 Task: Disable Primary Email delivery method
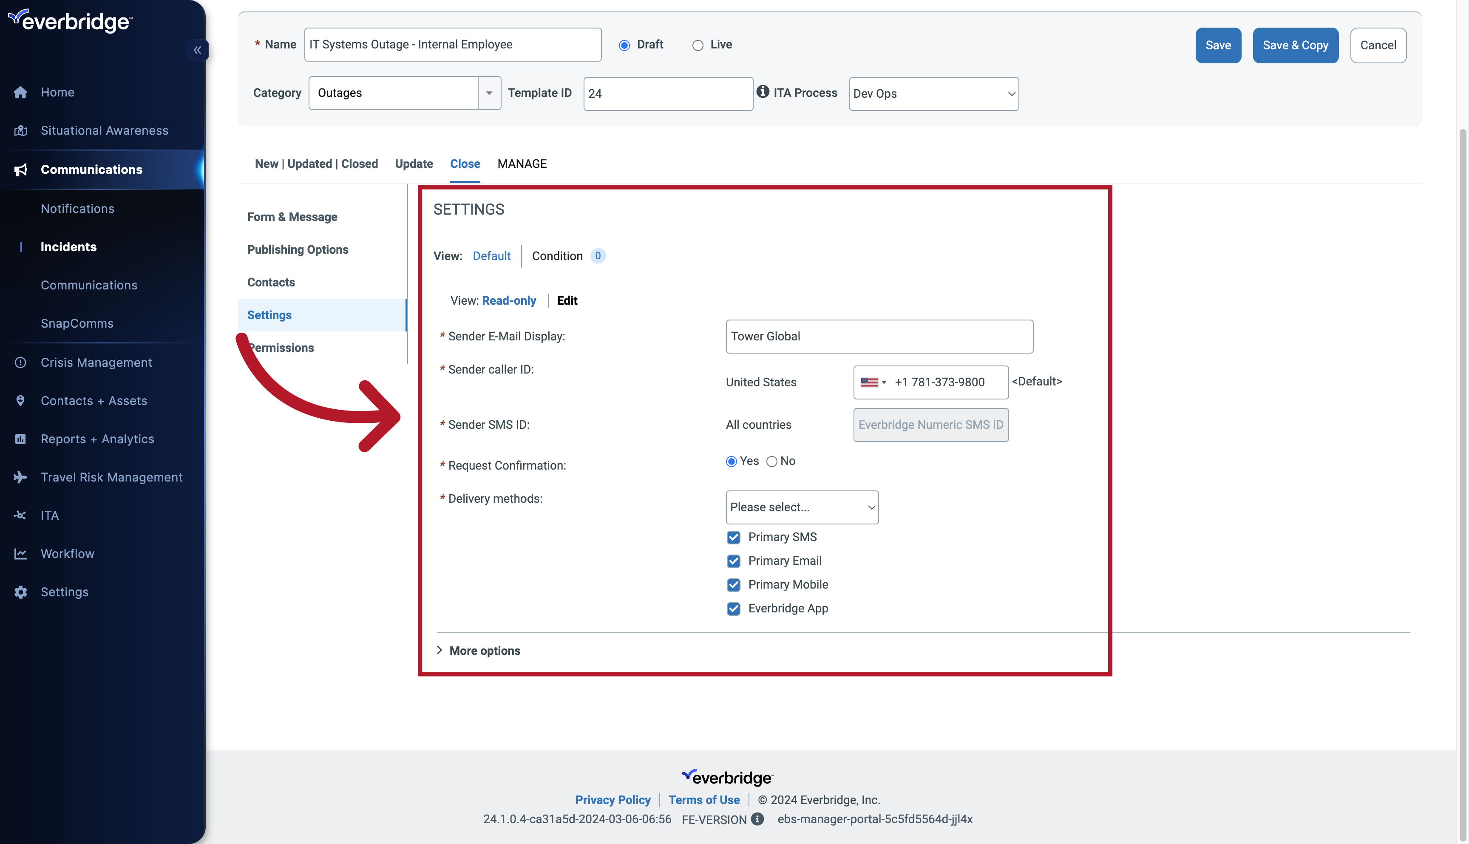[734, 561]
